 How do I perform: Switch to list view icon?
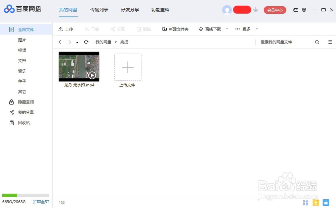tap(330, 42)
